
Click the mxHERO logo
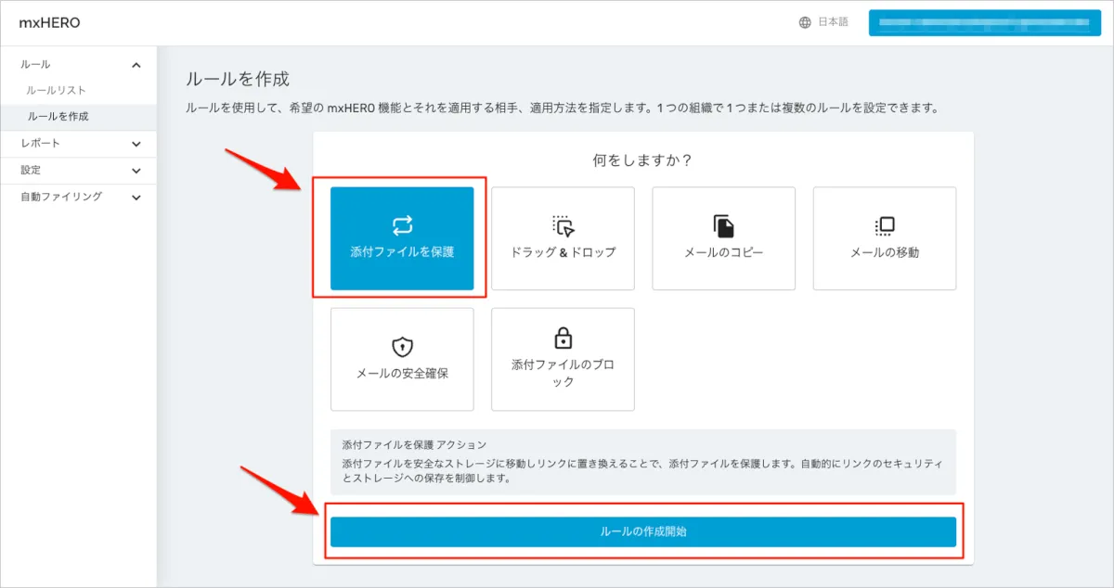click(x=49, y=22)
